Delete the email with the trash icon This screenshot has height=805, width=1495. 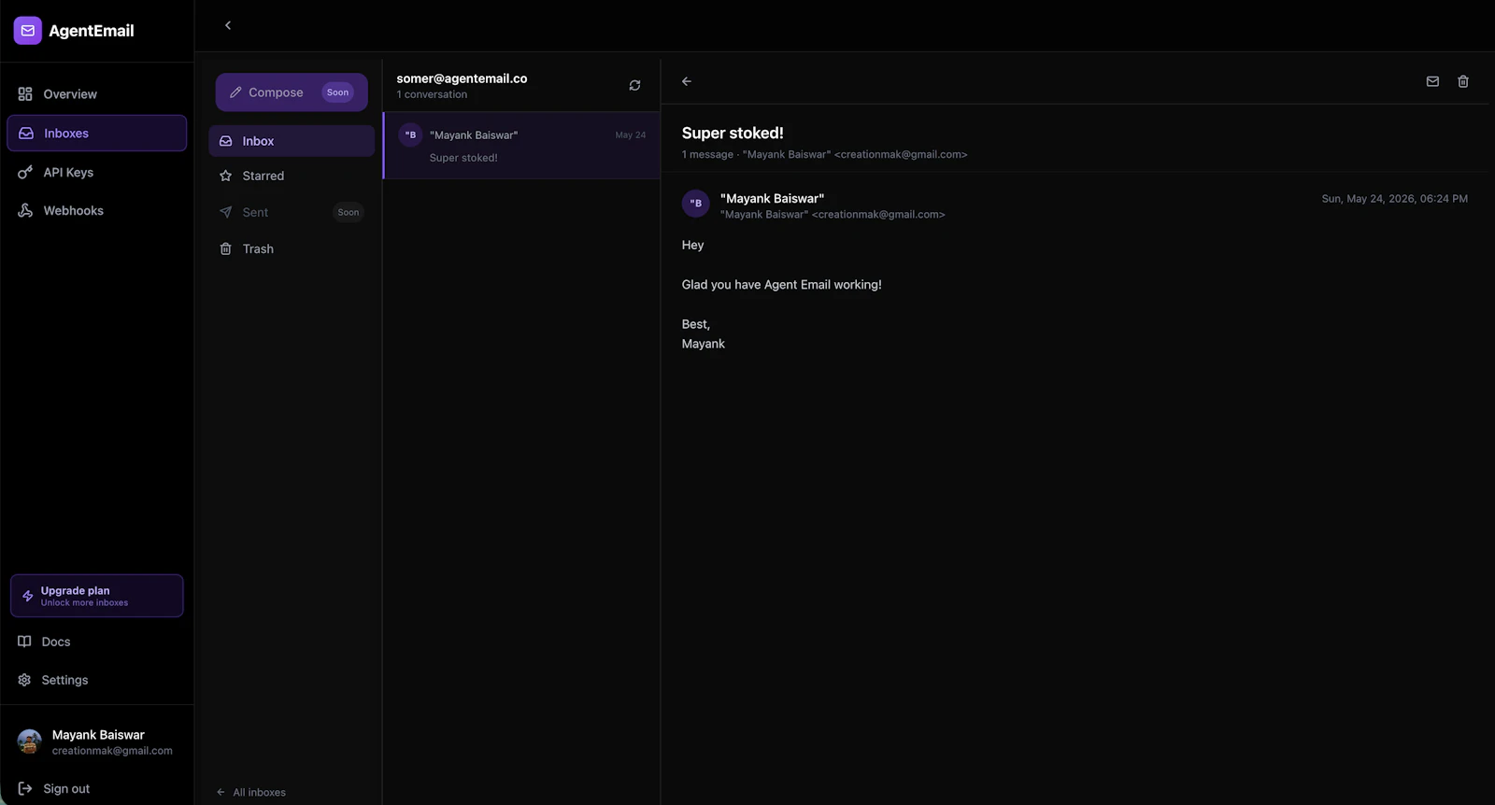pyautogui.click(x=1463, y=81)
